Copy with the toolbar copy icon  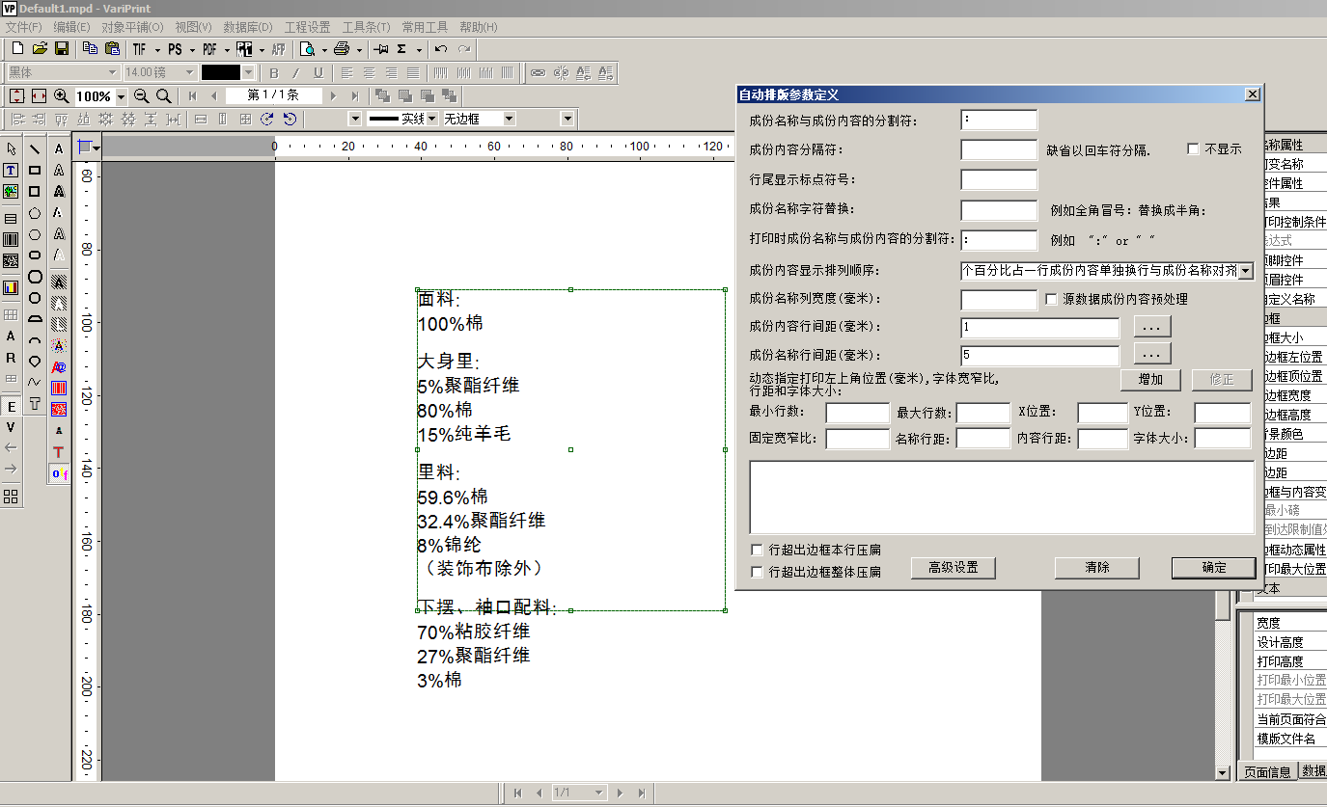click(x=90, y=49)
